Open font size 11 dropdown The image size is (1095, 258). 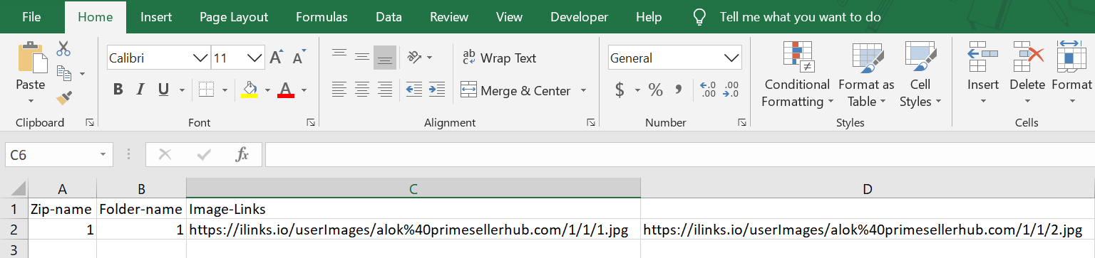[x=255, y=58]
